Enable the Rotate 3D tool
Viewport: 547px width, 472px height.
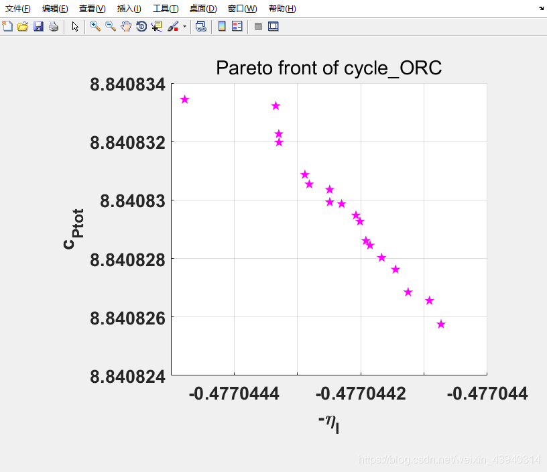(141, 27)
